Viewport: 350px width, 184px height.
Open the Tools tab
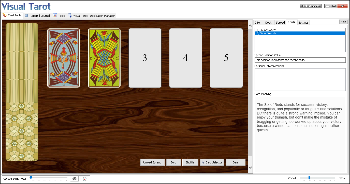(59, 16)
